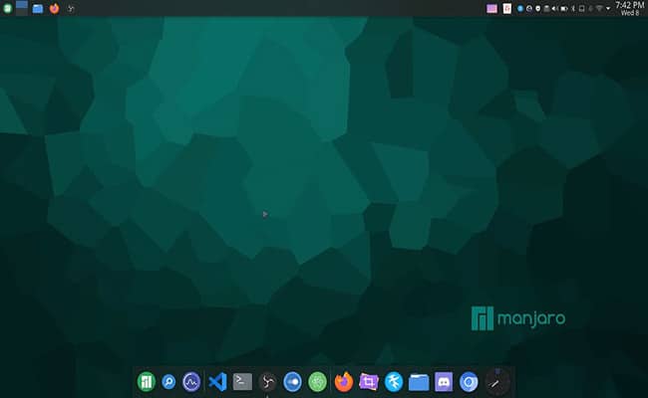Launch Discord from the dock
The image size is (648, 398).
(x=444, y=381)
